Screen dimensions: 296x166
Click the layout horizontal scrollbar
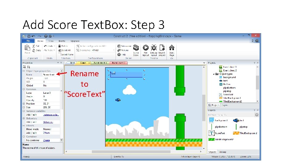click(131, 152)
